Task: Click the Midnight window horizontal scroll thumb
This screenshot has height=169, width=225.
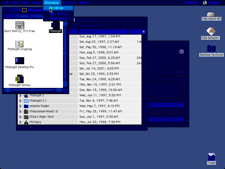Action: [x=33, y=90]
